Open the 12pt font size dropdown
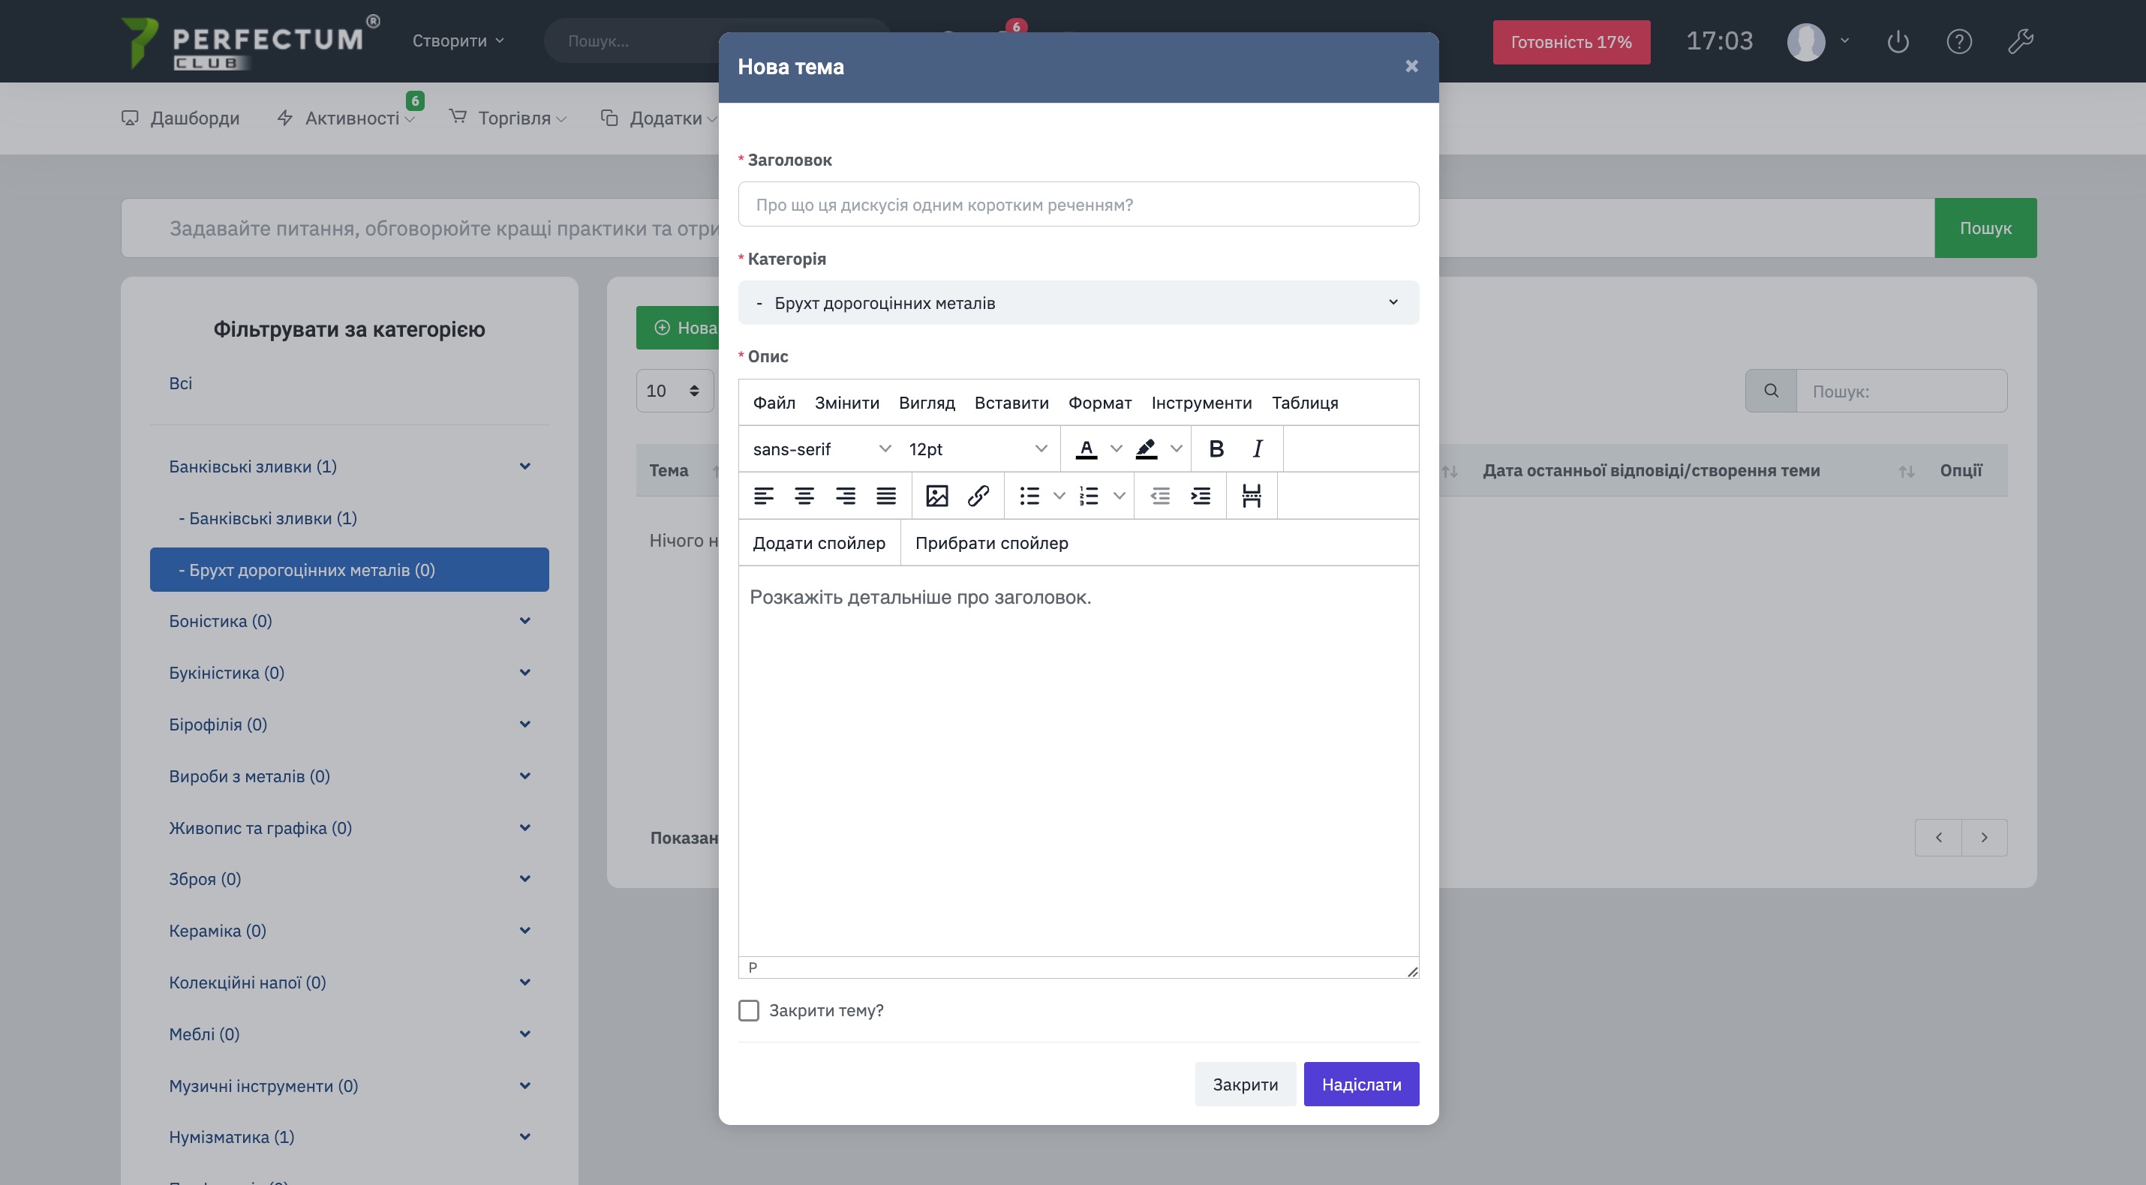The image size is (2146, 1185). [x=976, y=448]
